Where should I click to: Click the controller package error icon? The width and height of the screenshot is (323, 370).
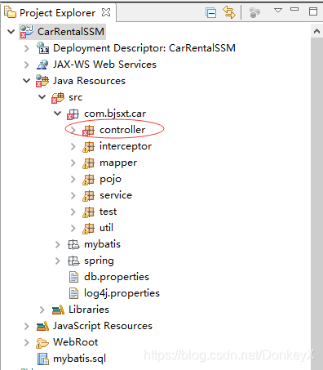click(89, 131)
